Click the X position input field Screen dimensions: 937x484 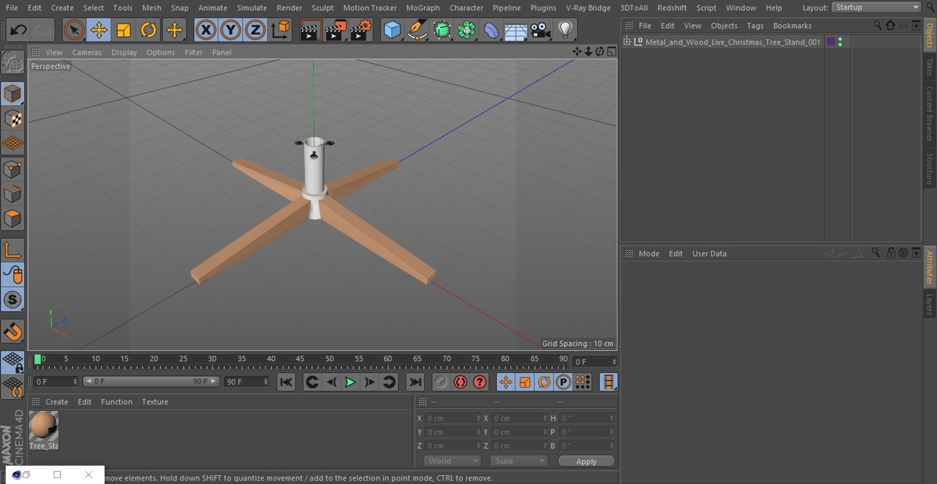coord(452,418)
